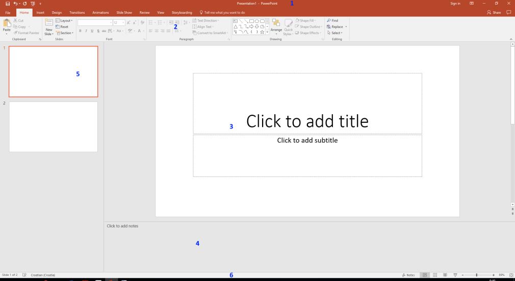Switch to the Design tab
515x281 pixels.
click(x=57, y=12)
